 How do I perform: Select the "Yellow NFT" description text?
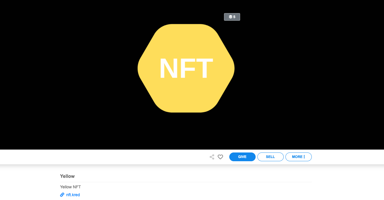pos(70,187)
